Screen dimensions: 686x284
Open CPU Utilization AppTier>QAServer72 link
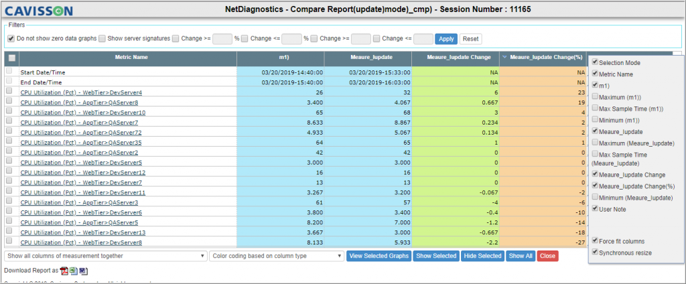pyautogui.click(x=81, y=132)
